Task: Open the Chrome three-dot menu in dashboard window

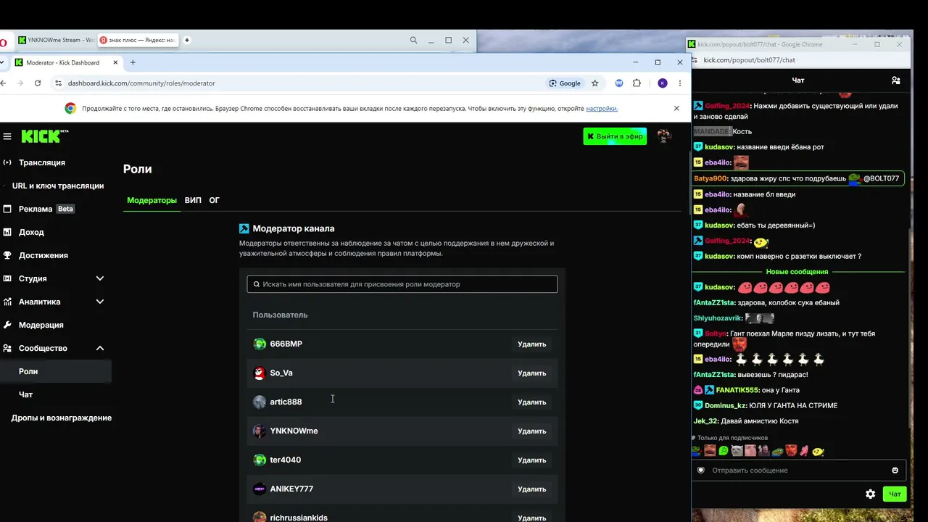Action: [679, 83]
